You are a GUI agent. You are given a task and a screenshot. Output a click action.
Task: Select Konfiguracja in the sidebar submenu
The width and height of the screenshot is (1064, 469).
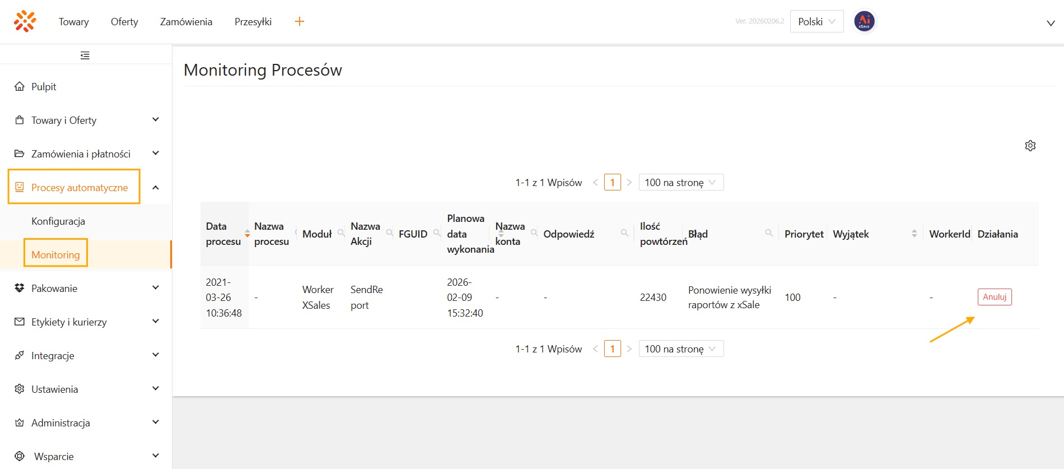58,221
